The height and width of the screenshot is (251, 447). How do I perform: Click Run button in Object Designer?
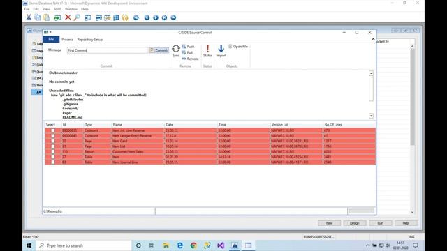click(380, 223)
